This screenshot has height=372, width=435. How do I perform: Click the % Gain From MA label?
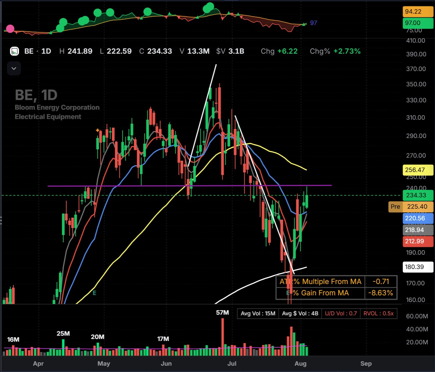click(321, 293)
